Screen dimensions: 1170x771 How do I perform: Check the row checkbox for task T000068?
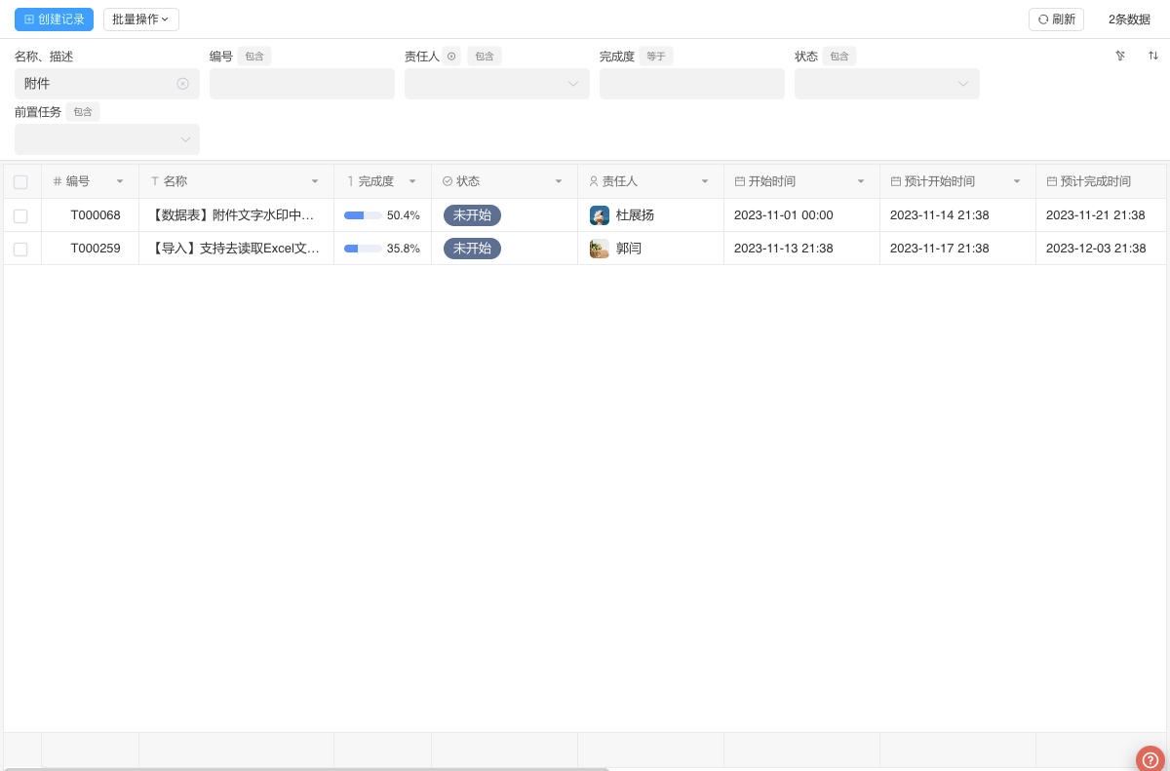point(20,215)
